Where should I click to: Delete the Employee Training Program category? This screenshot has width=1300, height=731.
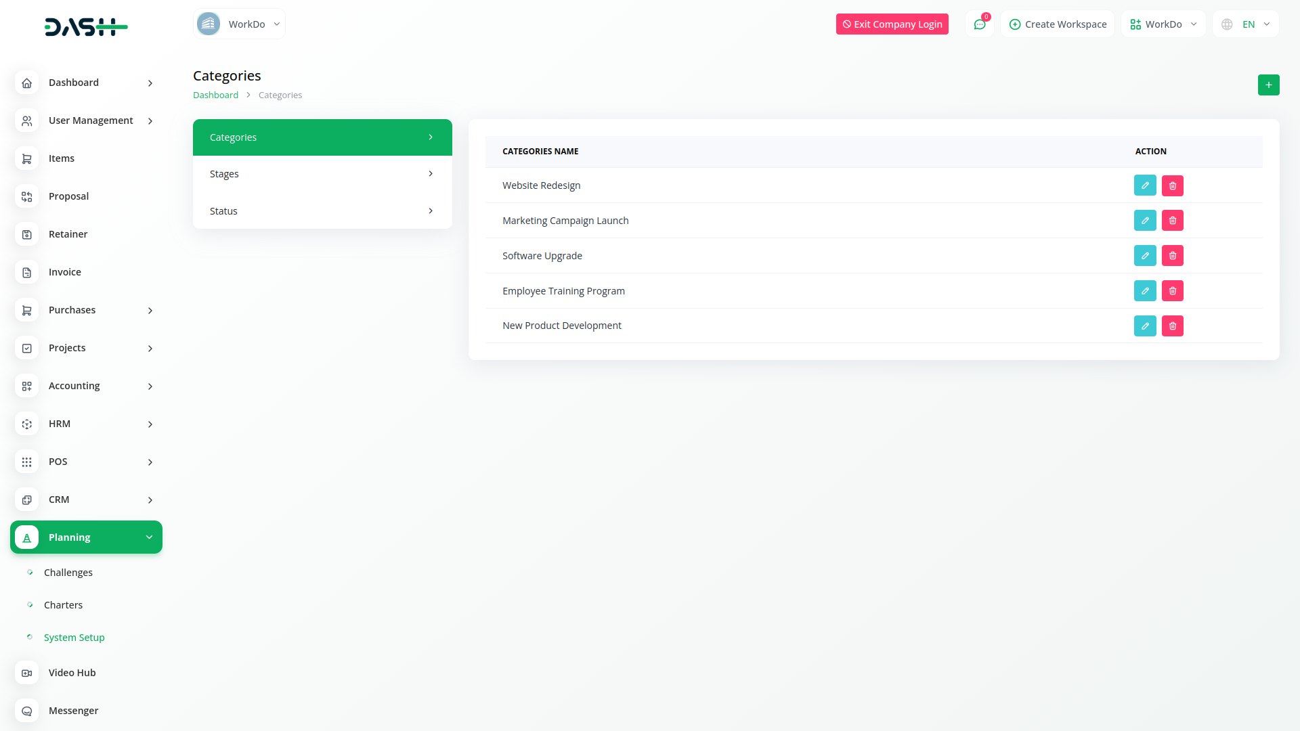pyautogui.click(x=1173, y=291)
